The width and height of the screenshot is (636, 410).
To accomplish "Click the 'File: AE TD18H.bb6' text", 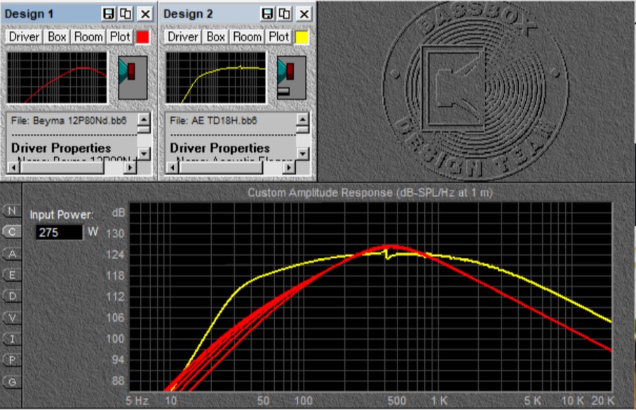I will (x=213, y=121).
